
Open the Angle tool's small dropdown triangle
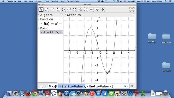82,11
